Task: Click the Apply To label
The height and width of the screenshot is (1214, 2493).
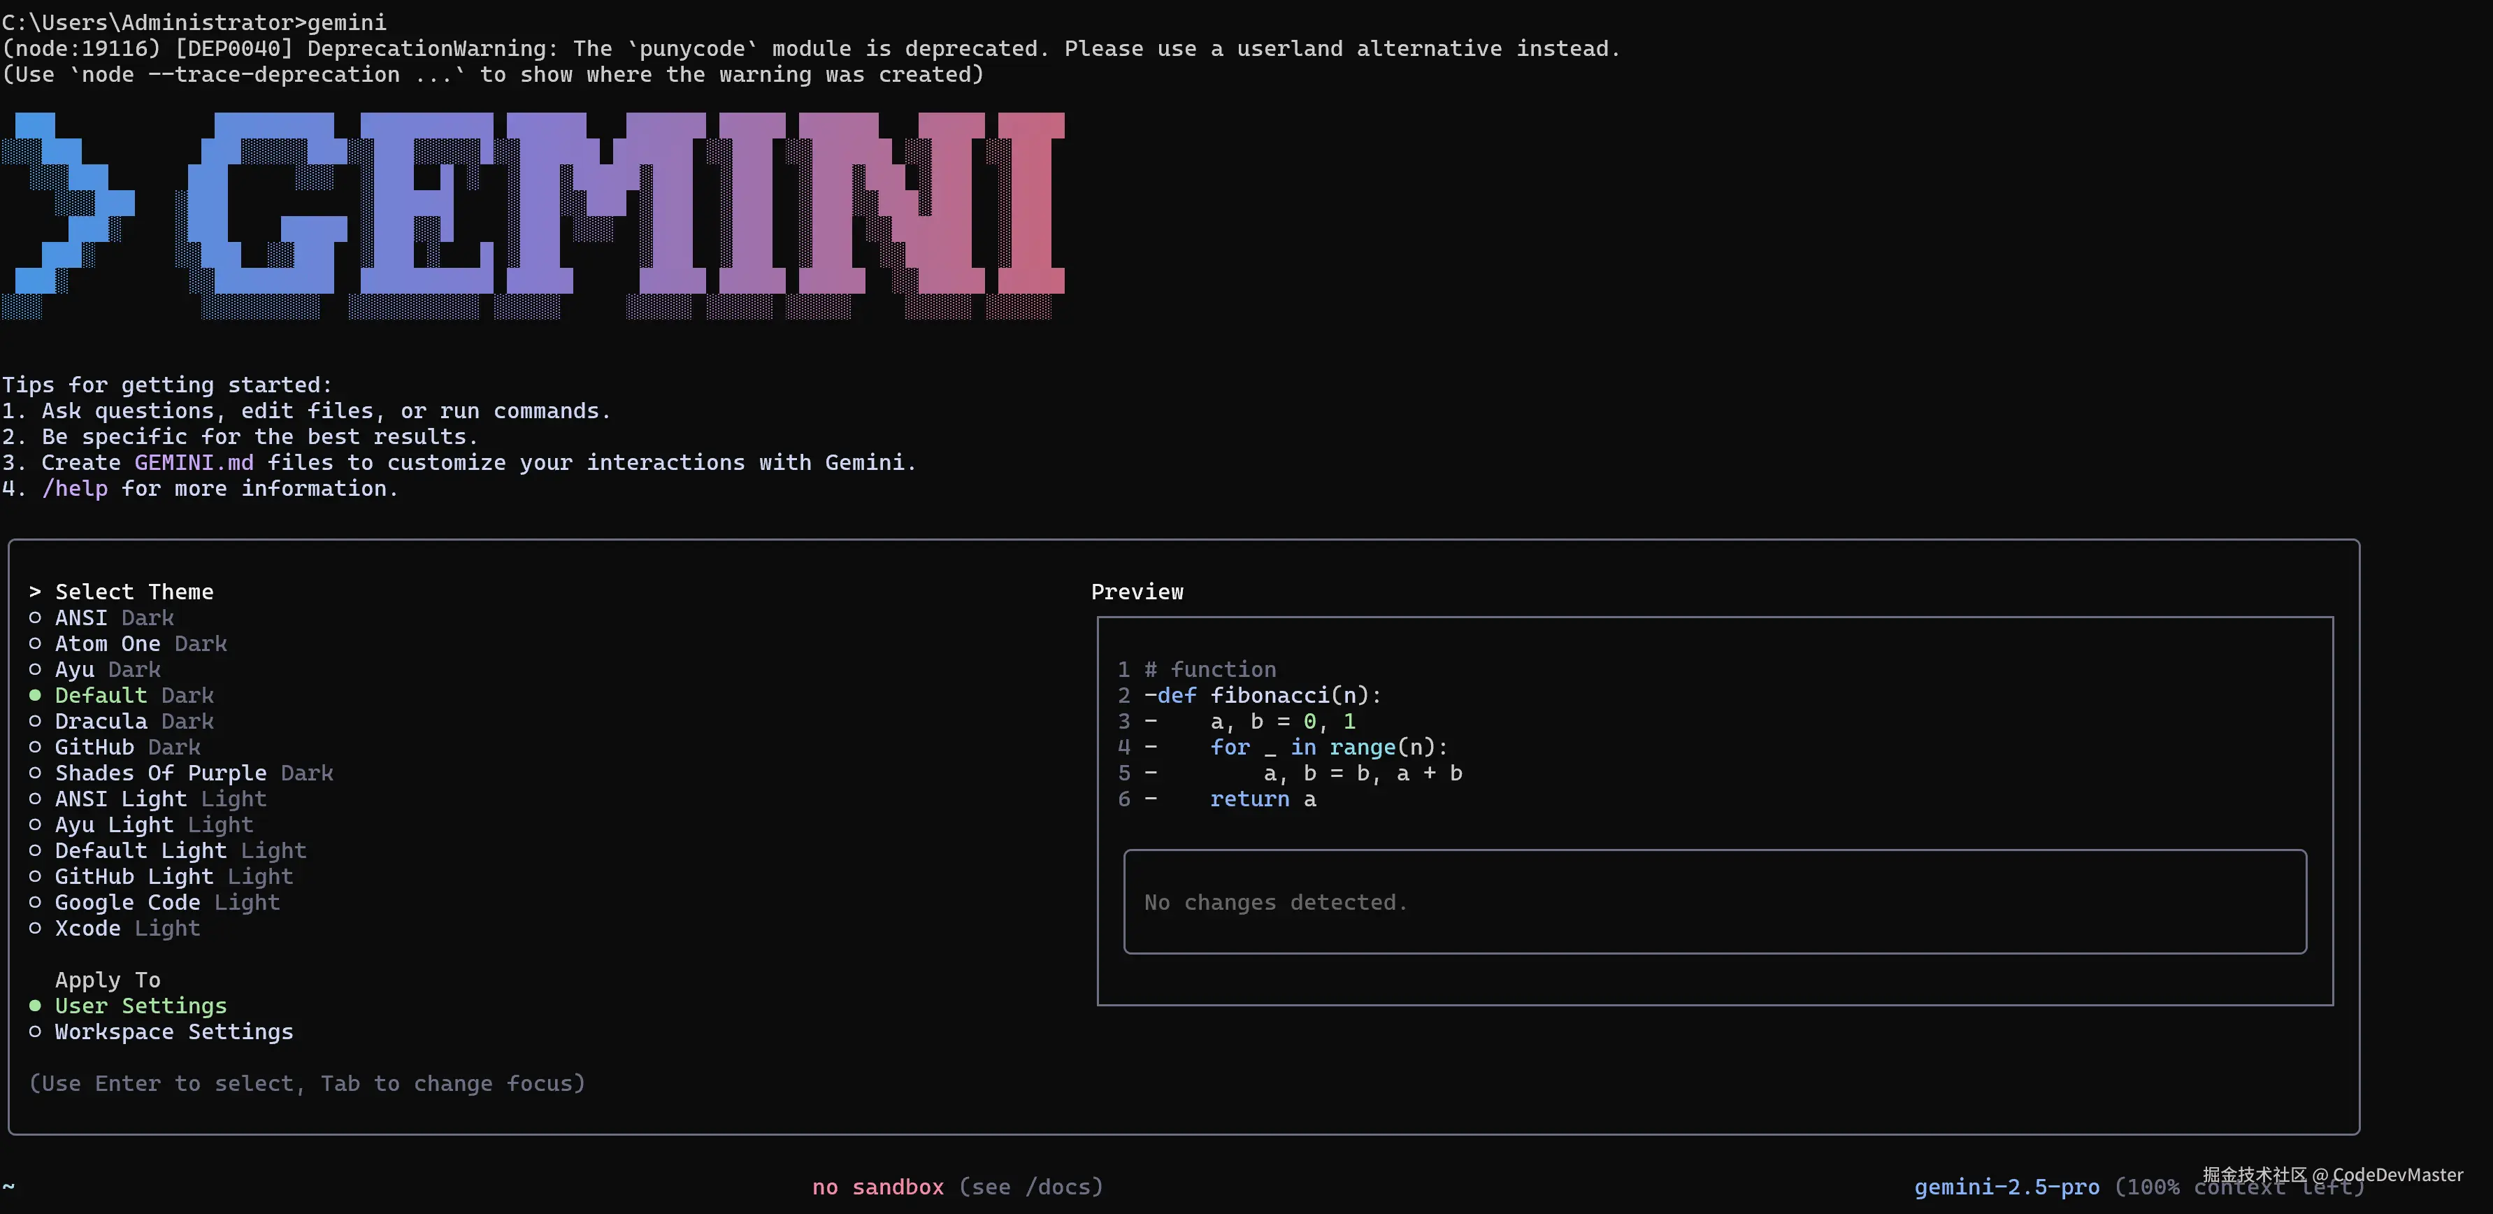Action: click(x=108, y=980)
